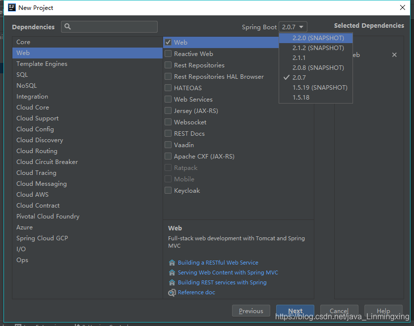This screenshot has width=414, height=326.
Task: Enable the HATEOAS checkbox
Action: tap(168, 88)
